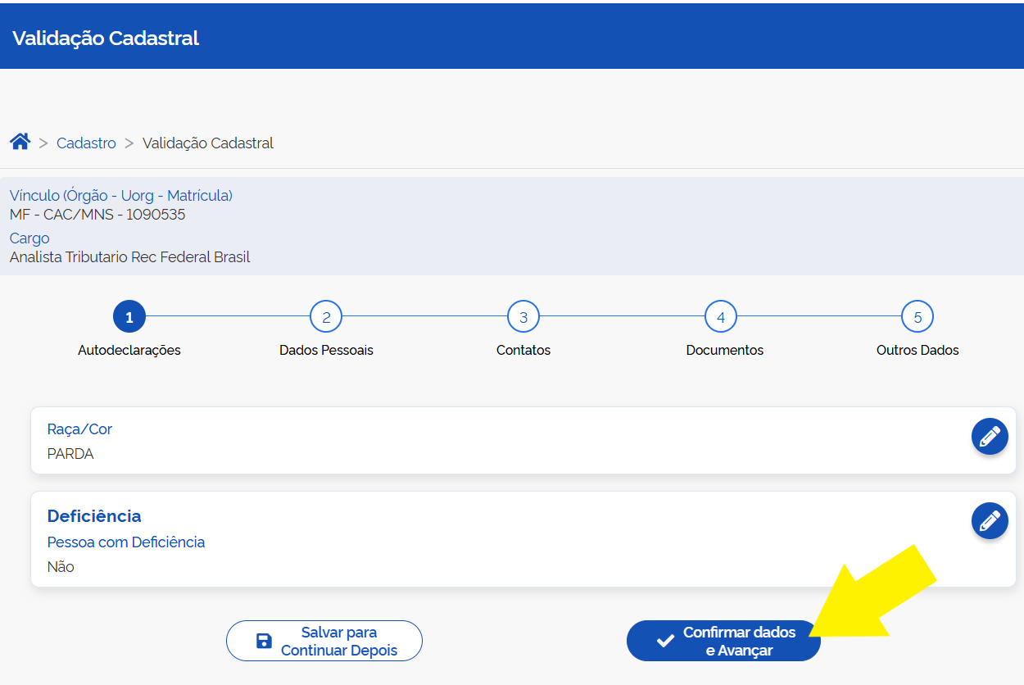This screenshot has width=1024, height=685.
Task: Select step circle number 1
Action: (129, 317)
